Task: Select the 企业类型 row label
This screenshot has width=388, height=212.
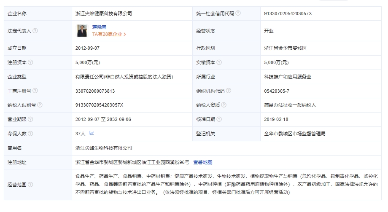Action: pyautogui.click(x=17, y=77)
